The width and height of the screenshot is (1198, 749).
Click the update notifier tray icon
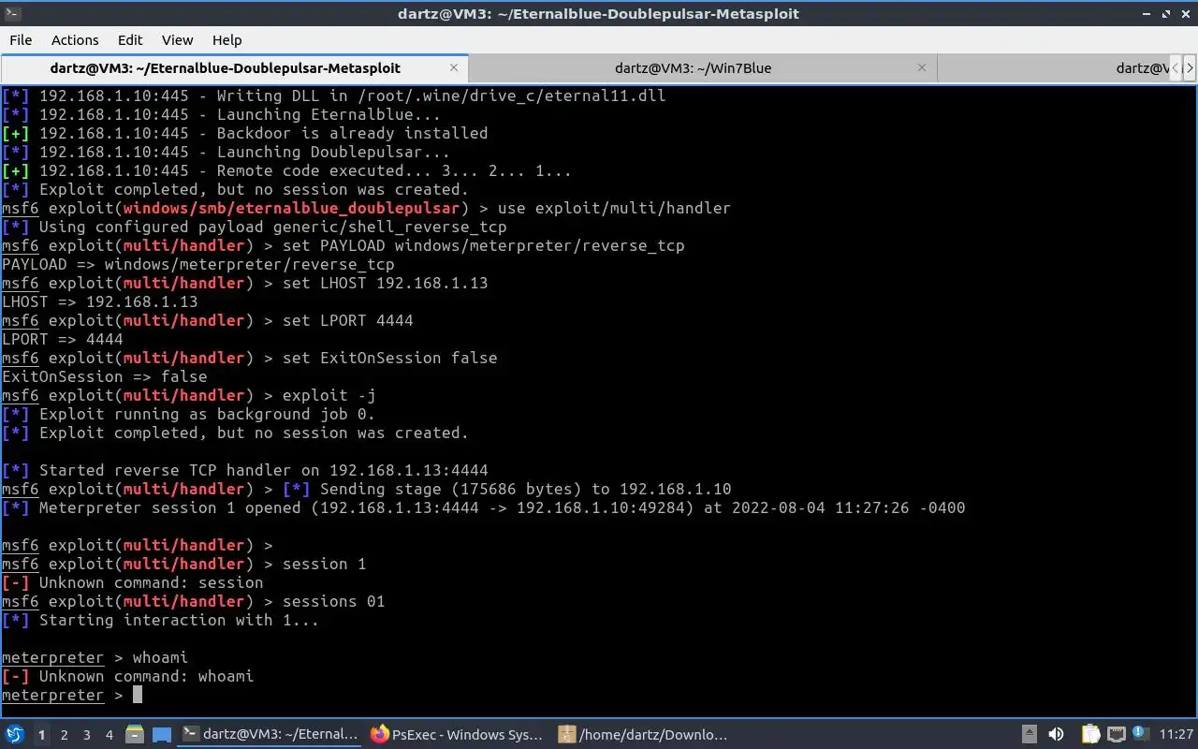(x=1141, y=734)
